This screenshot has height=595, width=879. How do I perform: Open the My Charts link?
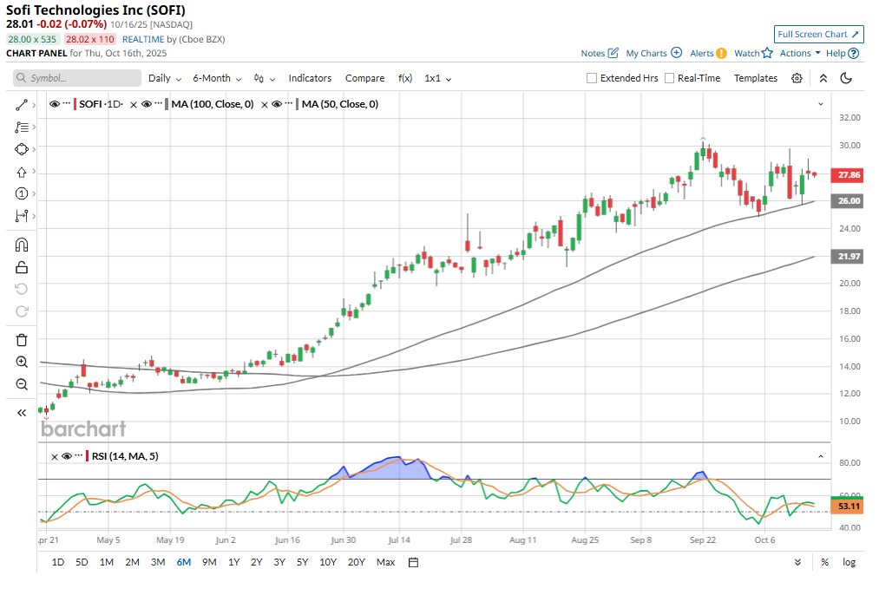(653, 53)
